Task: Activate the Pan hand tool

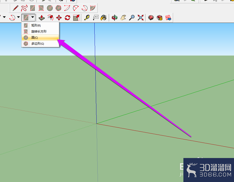Action: [x=123, y=18]
